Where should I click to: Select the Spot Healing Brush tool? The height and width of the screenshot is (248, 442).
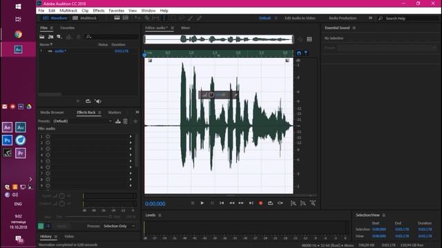(200, 18)
